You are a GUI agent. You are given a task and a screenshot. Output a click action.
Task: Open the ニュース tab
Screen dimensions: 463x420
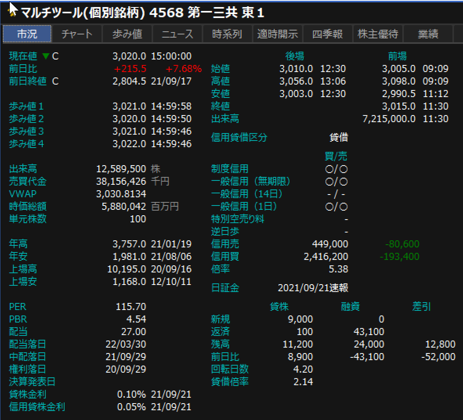[177, 34]
